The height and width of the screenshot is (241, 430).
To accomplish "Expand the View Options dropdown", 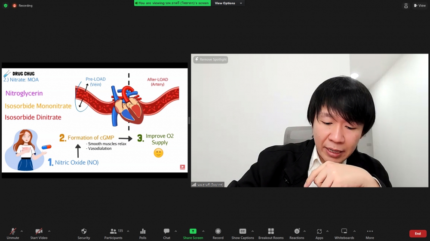I will [x=228, y=3].
